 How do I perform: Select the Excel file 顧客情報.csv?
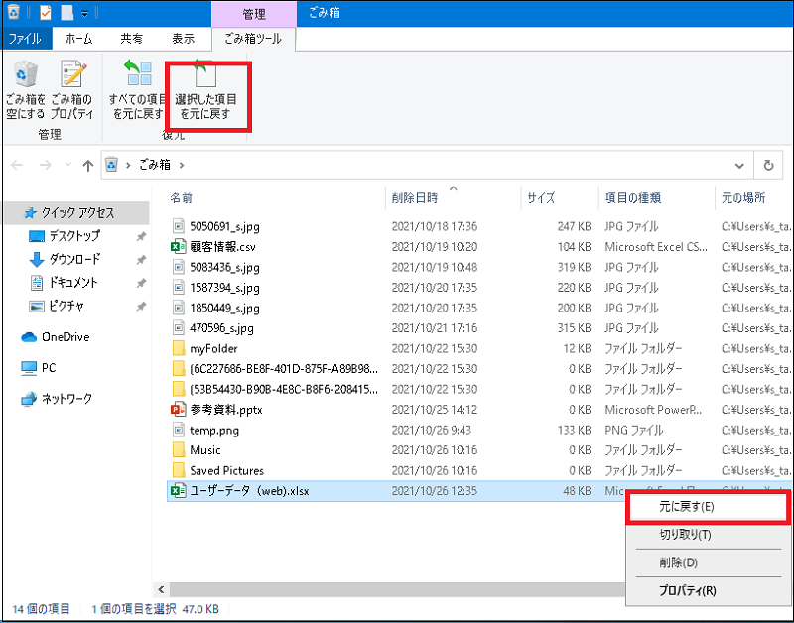(222, 246)
